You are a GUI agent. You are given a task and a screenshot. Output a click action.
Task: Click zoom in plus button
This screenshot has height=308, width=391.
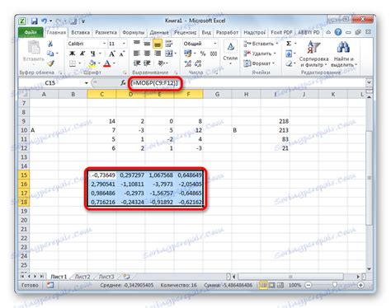[360, 285]
